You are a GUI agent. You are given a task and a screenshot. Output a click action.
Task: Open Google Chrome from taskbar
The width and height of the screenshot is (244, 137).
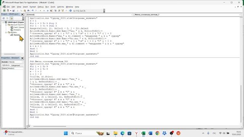[157, 133]
